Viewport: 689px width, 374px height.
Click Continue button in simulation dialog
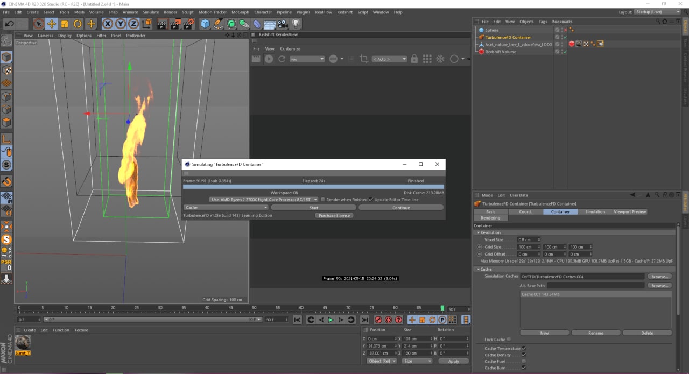(x=401, y=207)
